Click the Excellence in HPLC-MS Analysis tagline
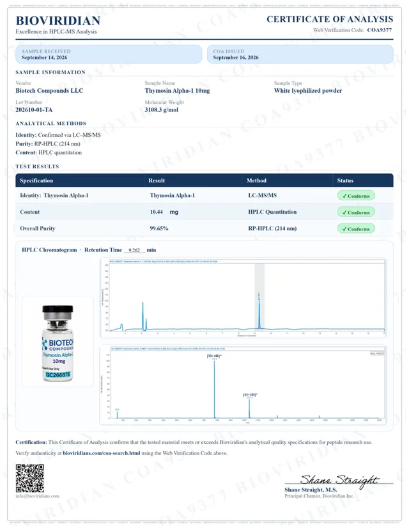This screenshot has width=409, height=530. 56,31
